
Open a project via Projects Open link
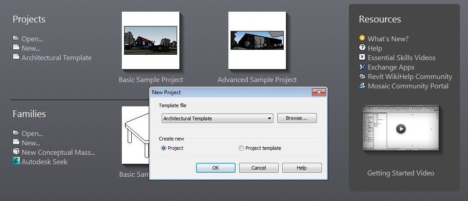tap(32, 39)
